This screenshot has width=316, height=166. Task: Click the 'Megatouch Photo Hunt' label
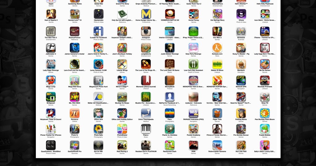[99, 87]
